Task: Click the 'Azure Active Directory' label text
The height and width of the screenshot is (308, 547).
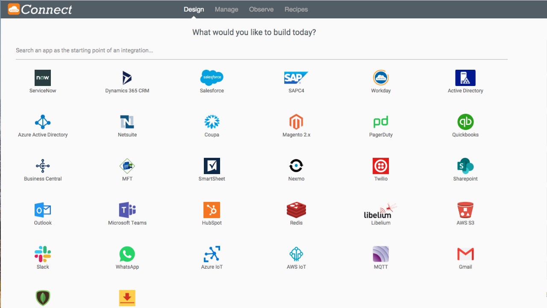Action: pos(43,135)
